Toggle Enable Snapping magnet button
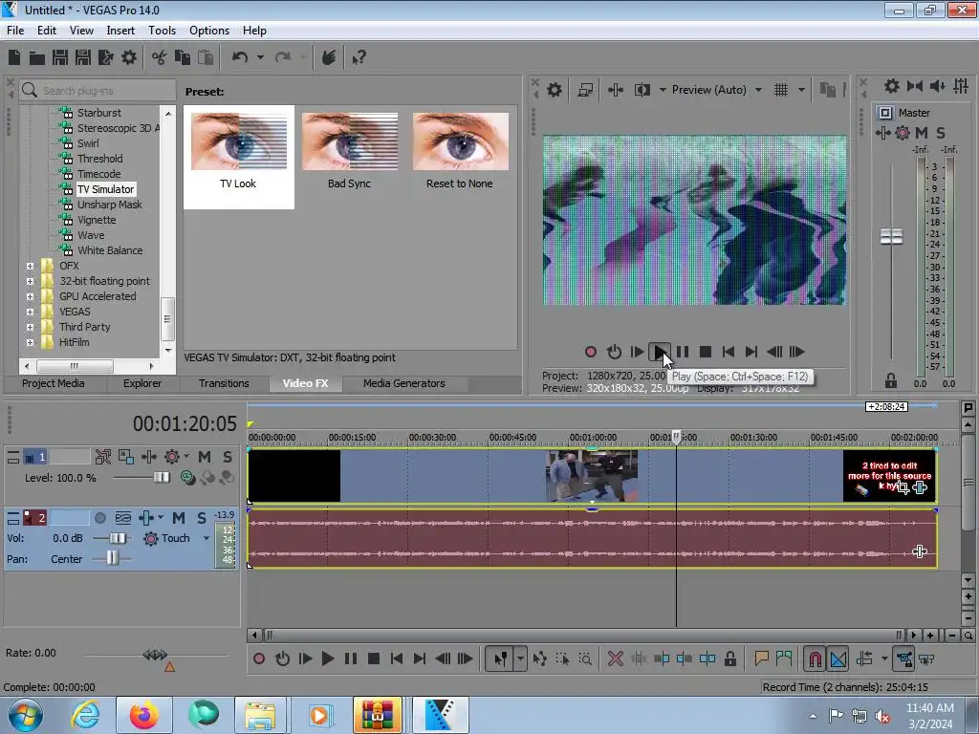 click(x=815, y=658)
